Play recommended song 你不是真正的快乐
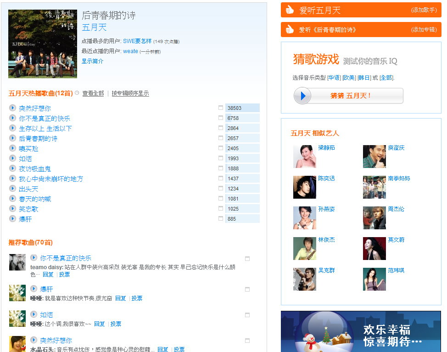 coord(34,258)
